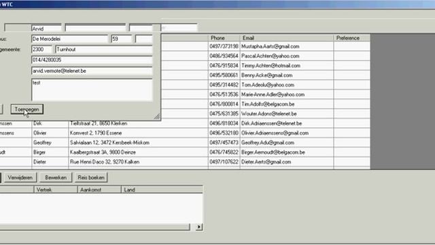Screen dimensions: 435x245
Task: Select address Kaalbergstraat 3A, 9800 Deinze
Action: 103,152
